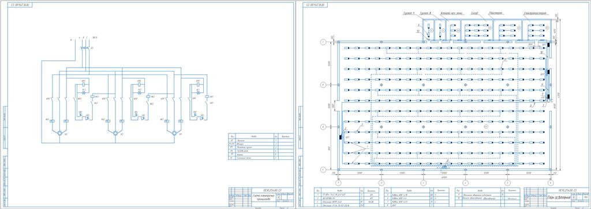591x209 pixels.
Task: Click the 'Мастерская' room label
Action: pos(495,13)
